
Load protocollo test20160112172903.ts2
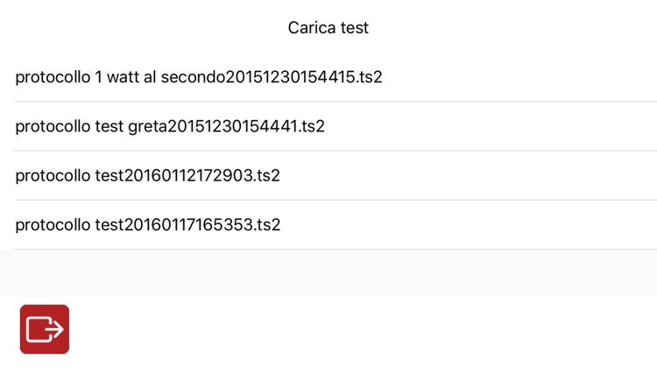click(x=147, y=175)
